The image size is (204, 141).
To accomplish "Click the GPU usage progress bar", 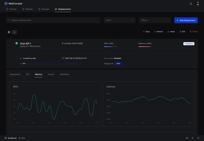I will pos(111,47).
